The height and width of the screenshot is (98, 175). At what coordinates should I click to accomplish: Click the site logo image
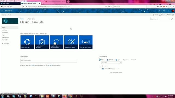(x=10, y=21)
